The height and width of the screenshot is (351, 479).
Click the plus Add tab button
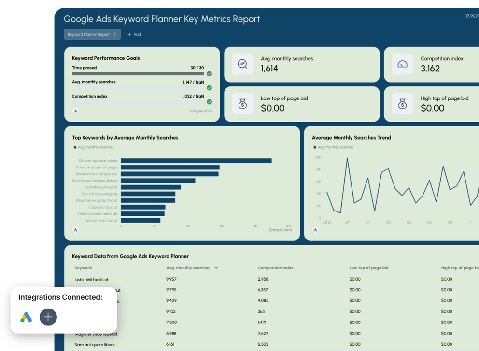point(134,34)
